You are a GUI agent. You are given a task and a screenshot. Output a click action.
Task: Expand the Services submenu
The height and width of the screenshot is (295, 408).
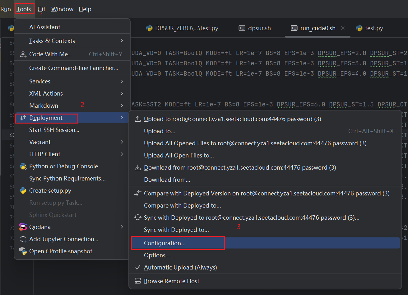coord(40,81)
